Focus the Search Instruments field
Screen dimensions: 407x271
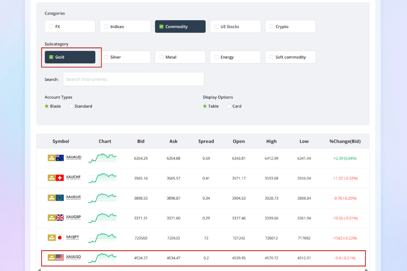tap(133, 79)
